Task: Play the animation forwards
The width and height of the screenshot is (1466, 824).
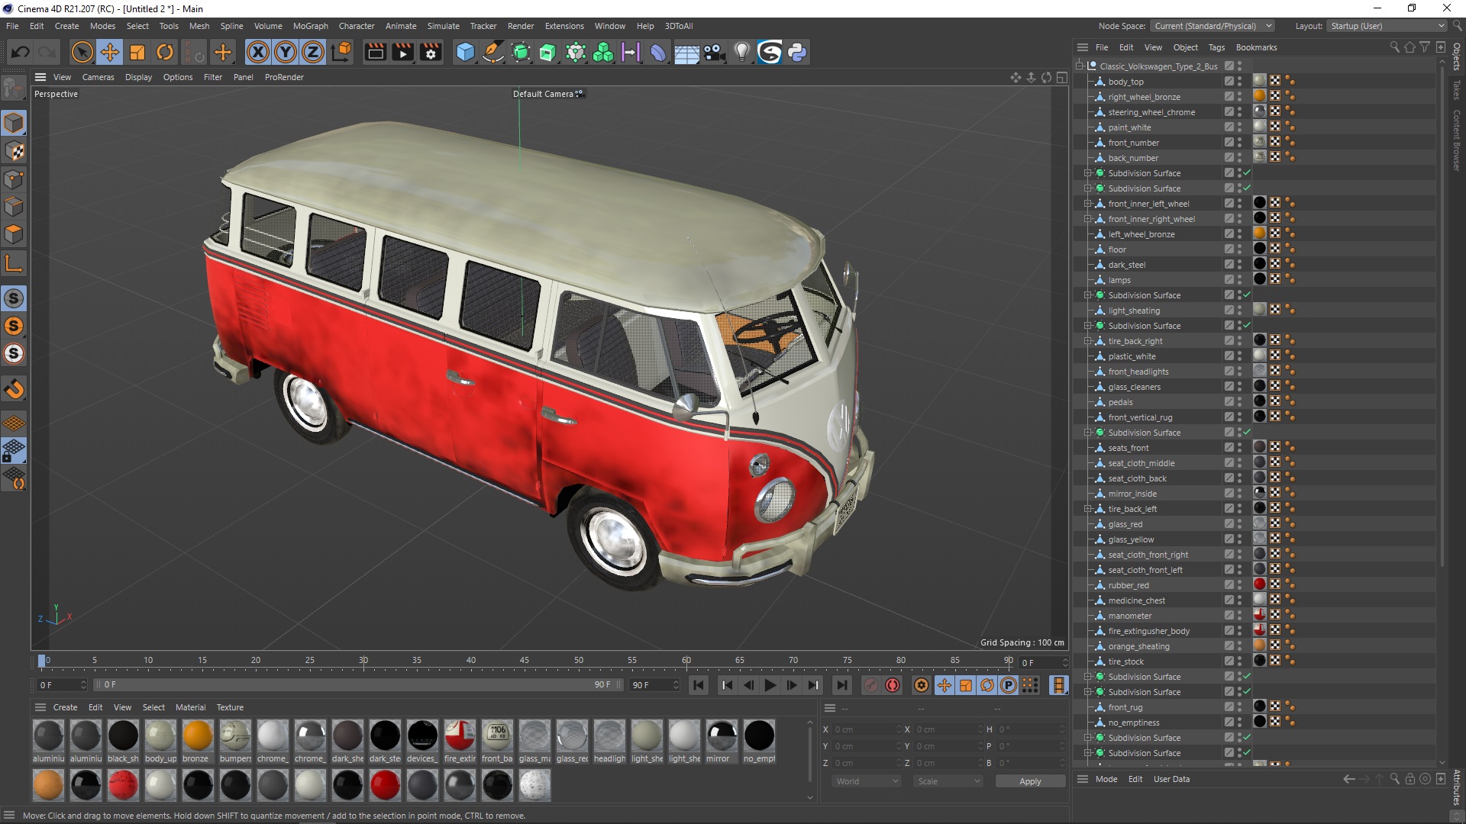Action: (x=770, y=685)
